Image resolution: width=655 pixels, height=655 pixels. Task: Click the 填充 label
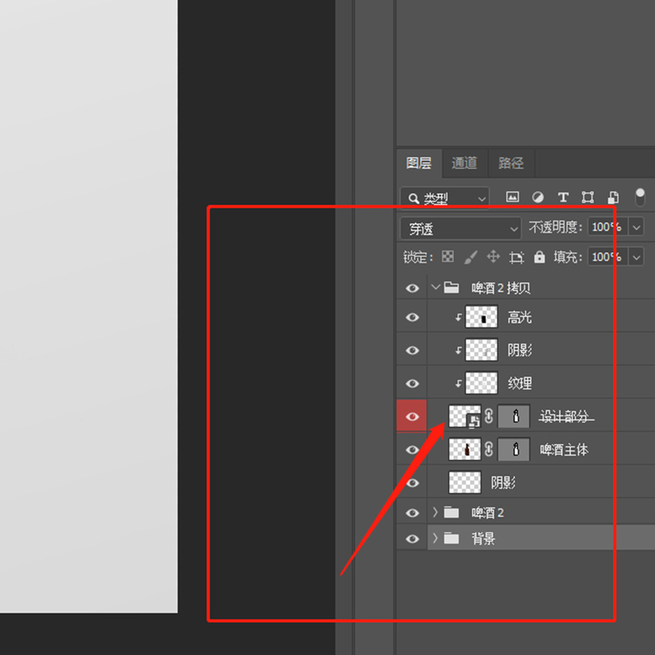(x=568, y=257)
